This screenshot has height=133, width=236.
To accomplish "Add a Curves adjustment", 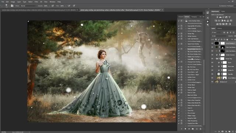I will pos(223,17).
